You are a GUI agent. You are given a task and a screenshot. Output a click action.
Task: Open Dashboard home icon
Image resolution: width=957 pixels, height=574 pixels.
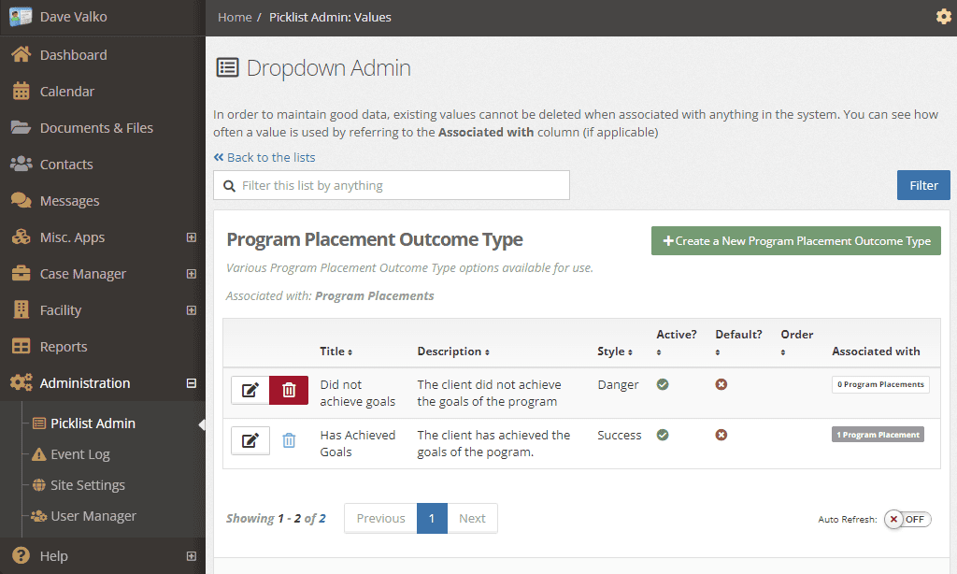(x=21, y=54)
